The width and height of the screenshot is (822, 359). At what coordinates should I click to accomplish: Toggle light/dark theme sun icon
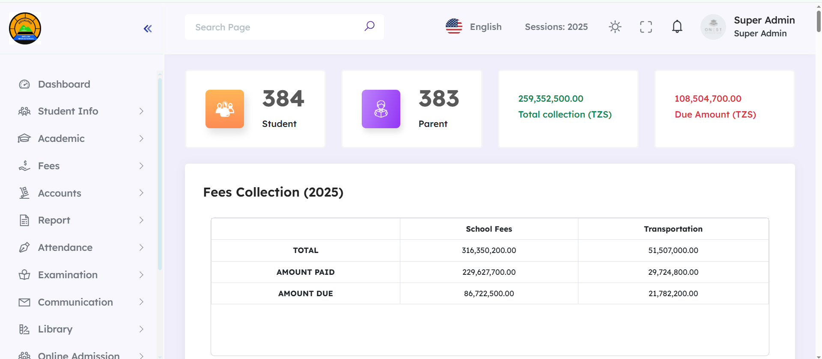click(615, 27)
